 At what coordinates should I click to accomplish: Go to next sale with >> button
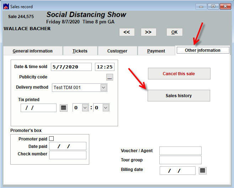pos(148,32)
